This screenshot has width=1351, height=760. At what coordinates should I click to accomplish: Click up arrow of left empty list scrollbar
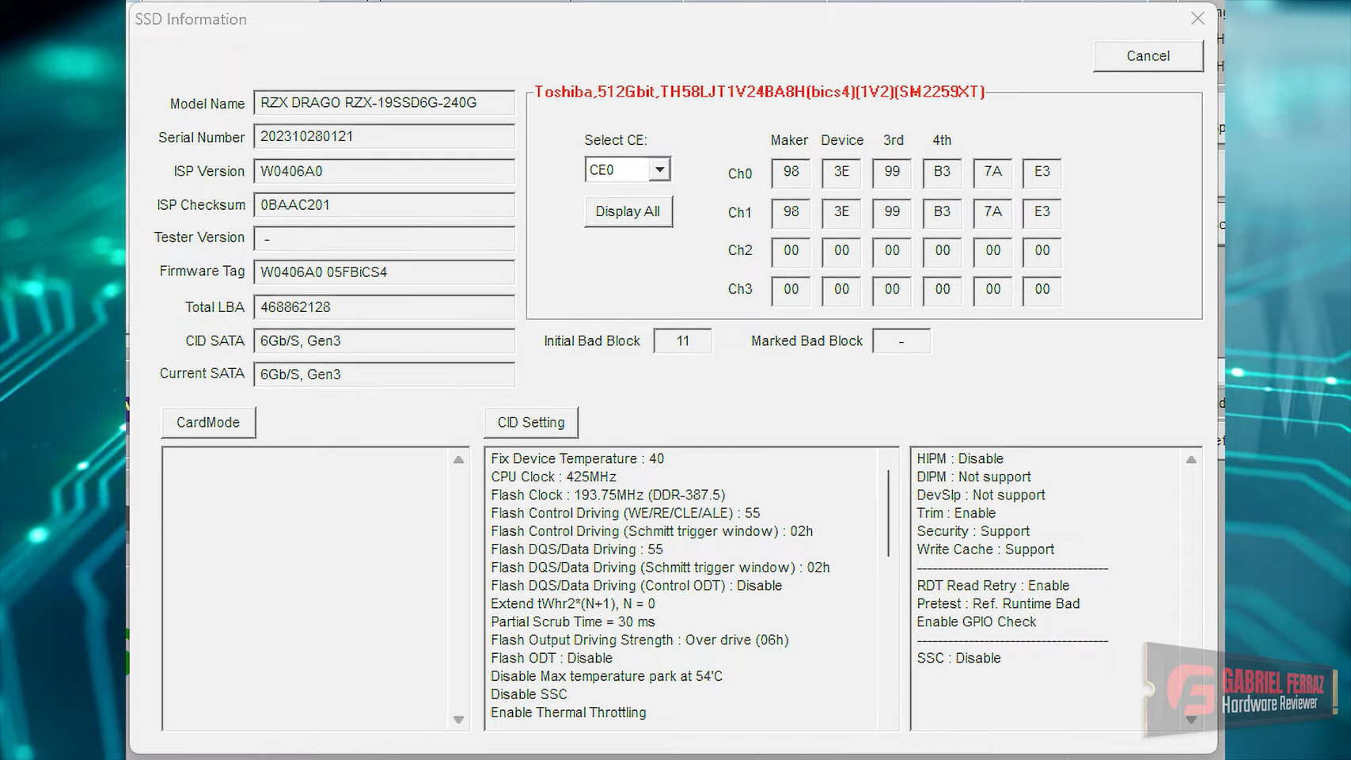point(458,459)
